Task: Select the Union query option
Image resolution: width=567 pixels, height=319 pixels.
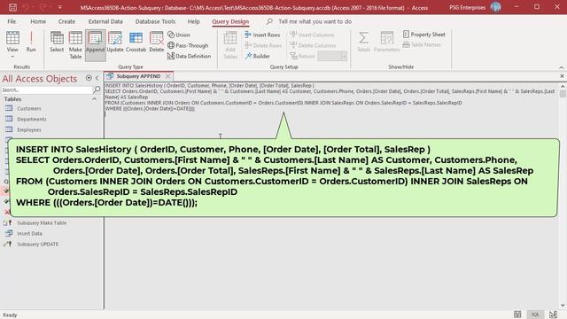Action: pos(179,35)
